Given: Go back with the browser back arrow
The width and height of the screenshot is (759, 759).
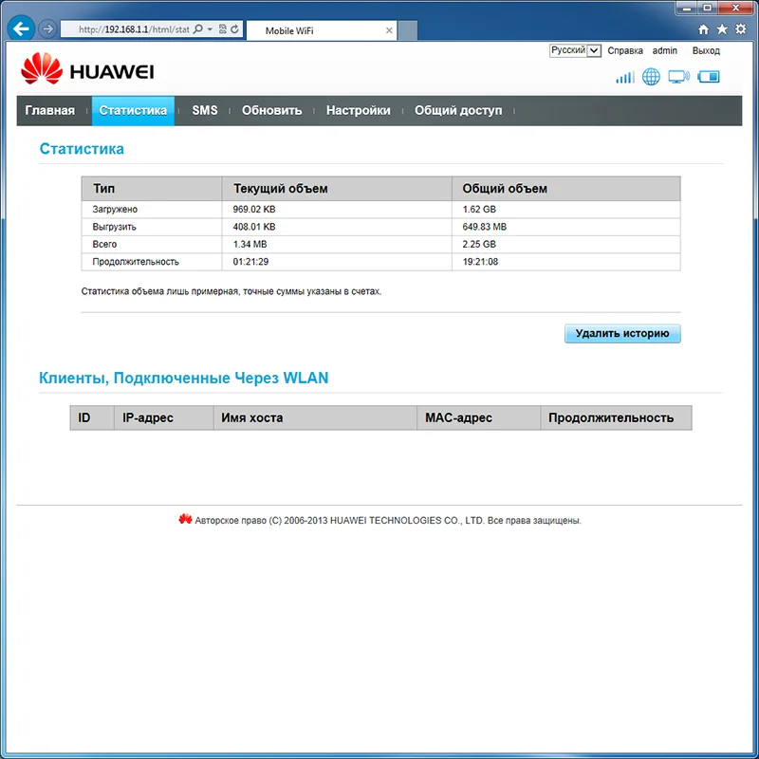Looking at the screenshot, I should tap(21, 29).
